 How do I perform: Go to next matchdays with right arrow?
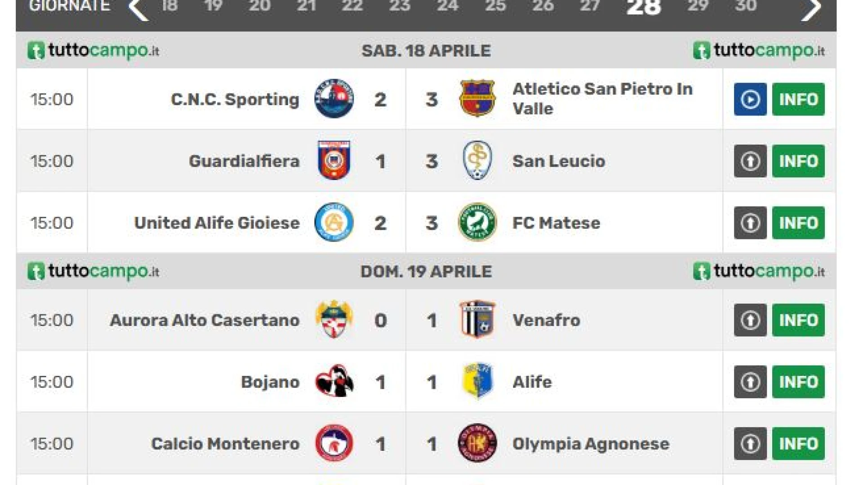point(811,9)
